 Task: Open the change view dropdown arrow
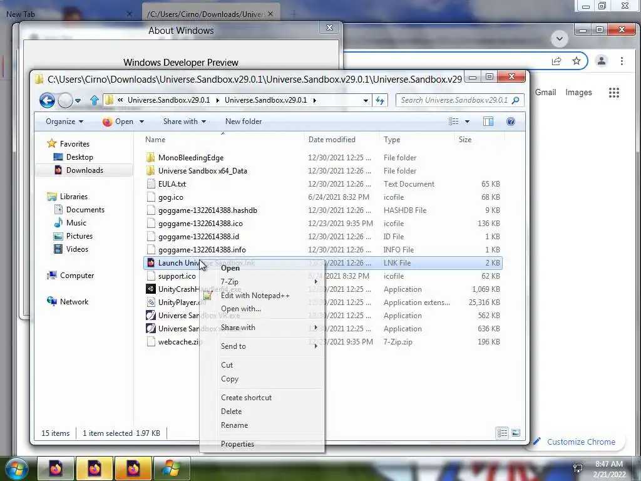(467, 122)
